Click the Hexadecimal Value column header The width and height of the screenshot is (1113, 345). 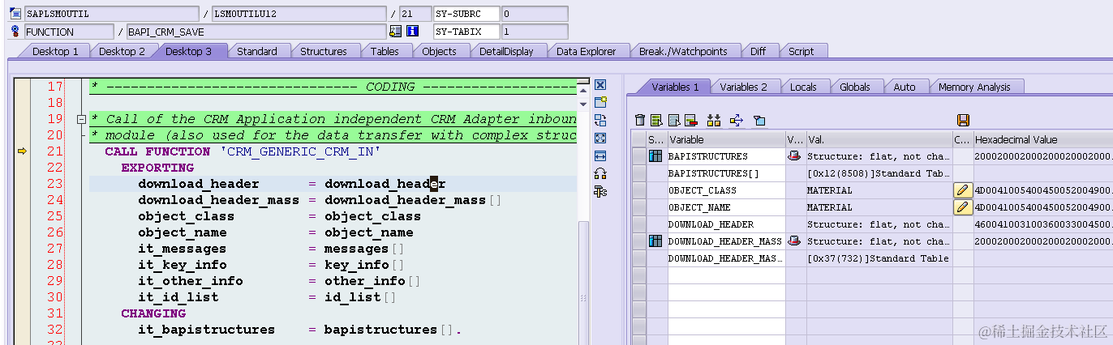click(x=1042, y=139)
